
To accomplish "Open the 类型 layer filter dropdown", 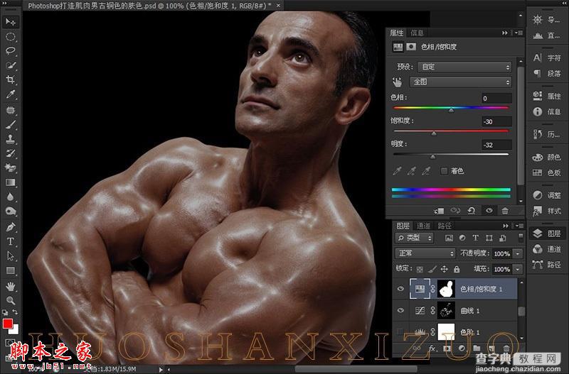I will [414, 238].
